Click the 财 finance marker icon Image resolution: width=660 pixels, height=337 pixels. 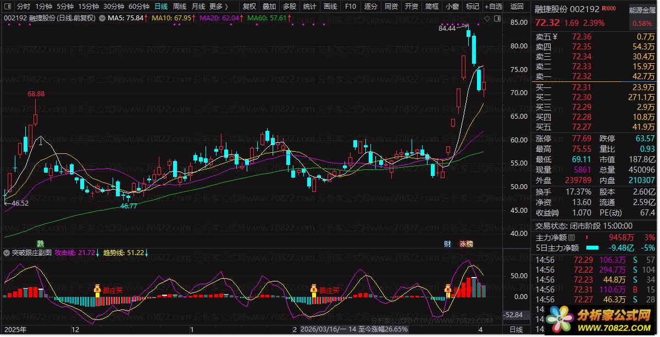(x=448, y=244)
